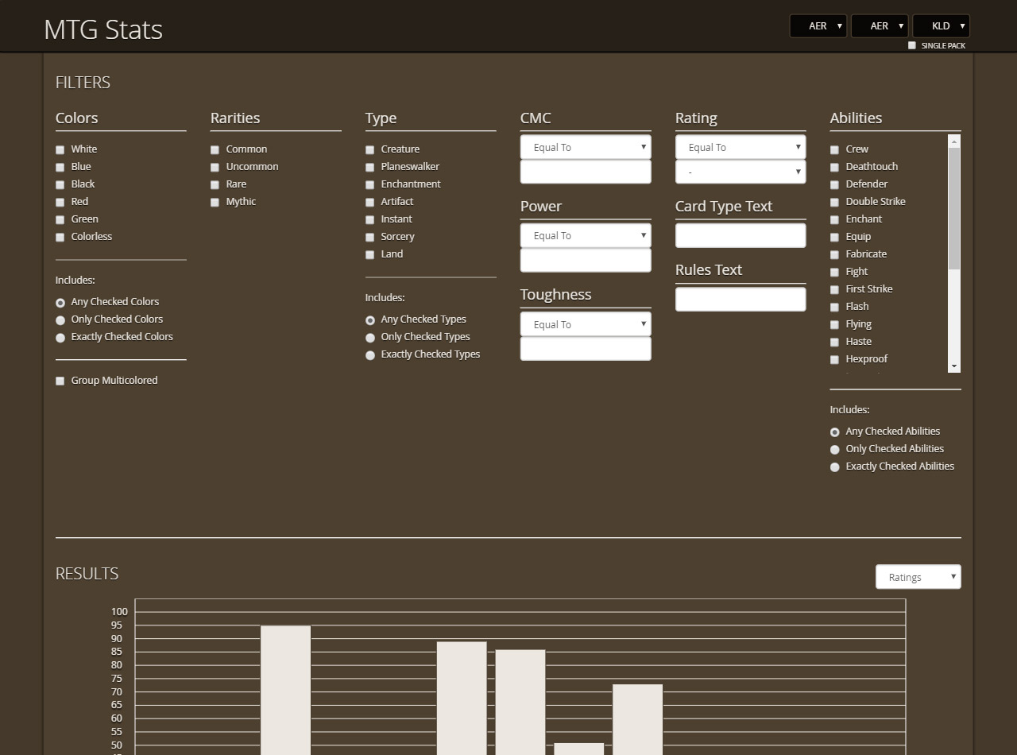Check the Enchantment type filter

click(x=370, y=184)
